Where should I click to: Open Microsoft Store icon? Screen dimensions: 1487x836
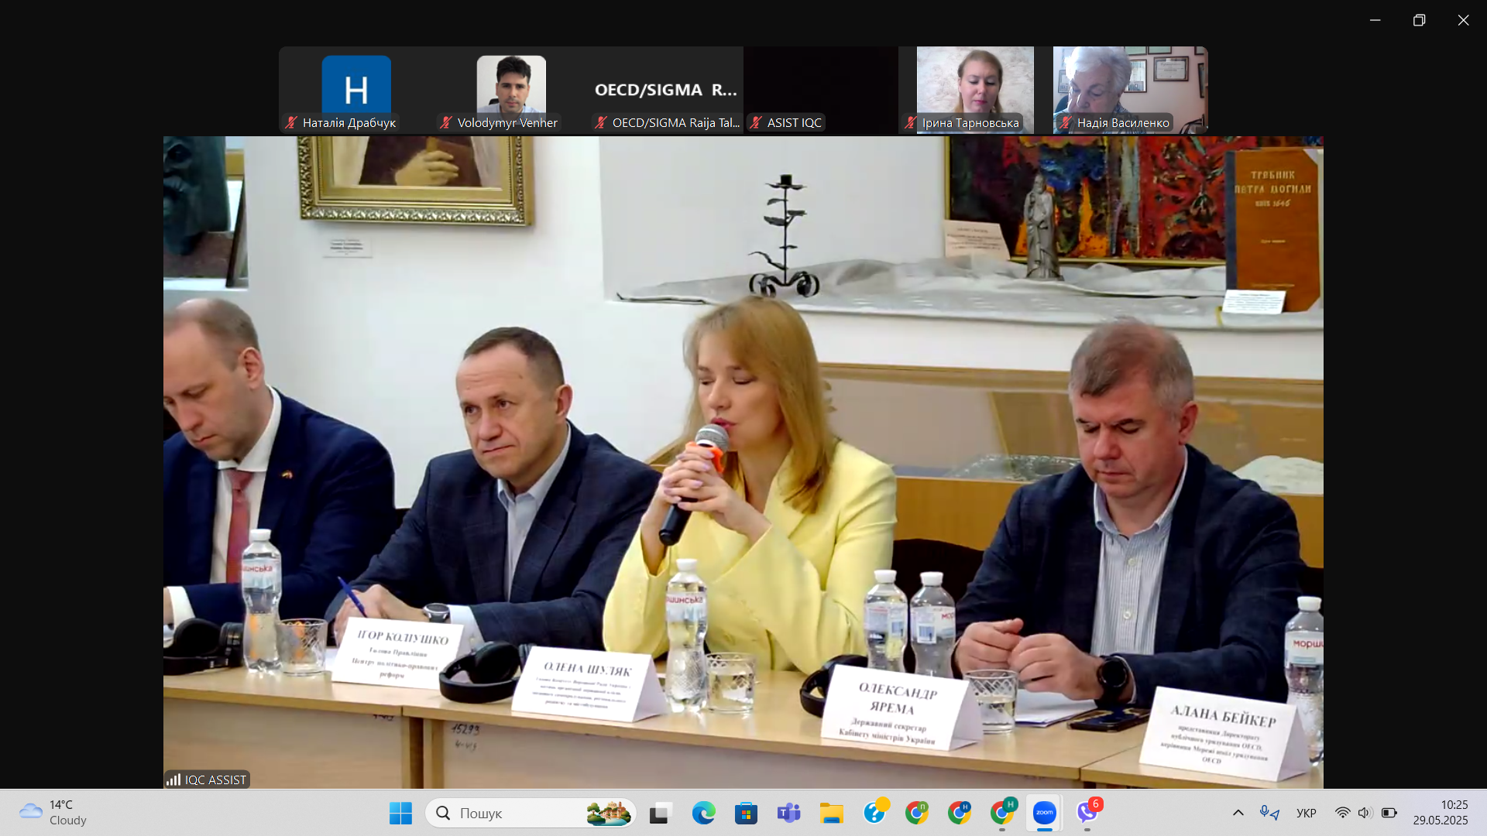[x=746, y=813]
